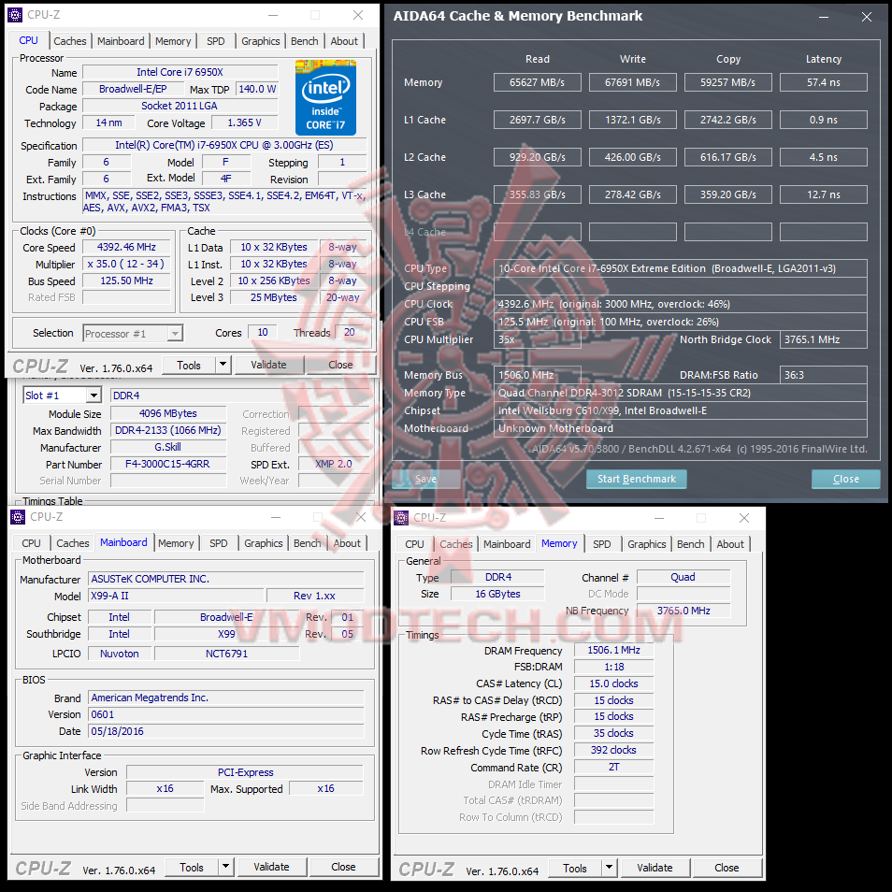Select Graphics tab in Mainboard CPU-Z window
The height and width of the screenshot is (892, 892).
tap(264, 543)
